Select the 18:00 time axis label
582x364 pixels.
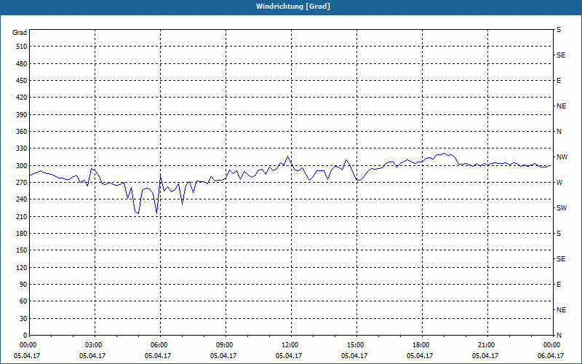pos(422,345)
